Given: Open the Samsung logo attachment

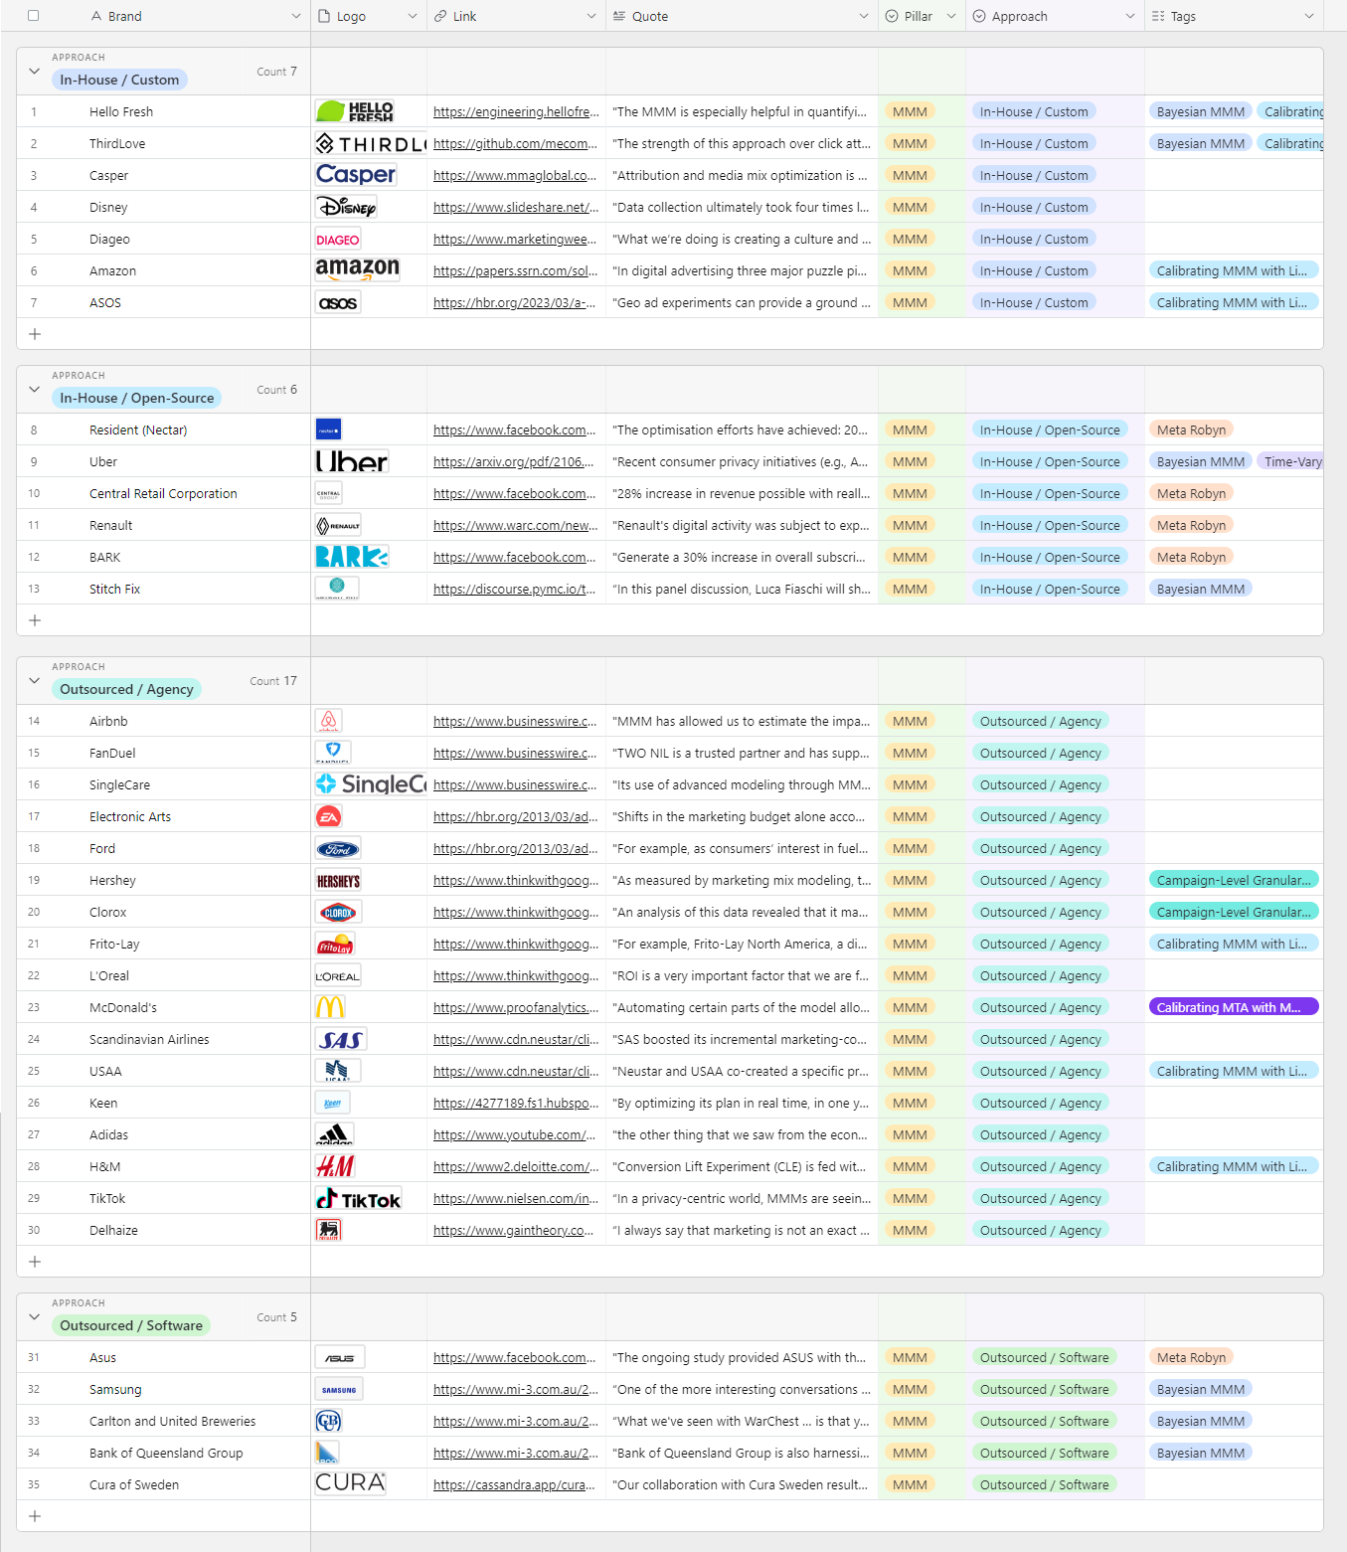Looking at the screenshot, I should click(339, 1389).
